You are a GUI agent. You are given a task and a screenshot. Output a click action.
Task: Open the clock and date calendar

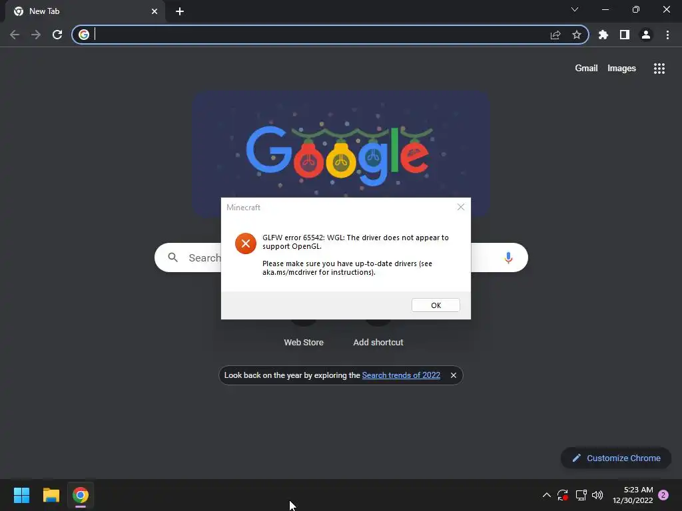click(x=633, y=495)
